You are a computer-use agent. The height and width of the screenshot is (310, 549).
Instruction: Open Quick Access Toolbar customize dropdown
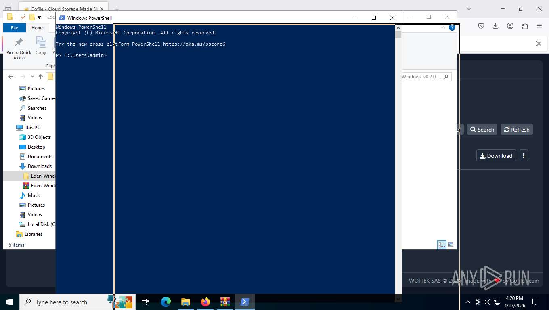point(39,17)
